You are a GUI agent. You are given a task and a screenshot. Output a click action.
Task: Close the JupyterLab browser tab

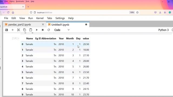(x=23, y=7)
